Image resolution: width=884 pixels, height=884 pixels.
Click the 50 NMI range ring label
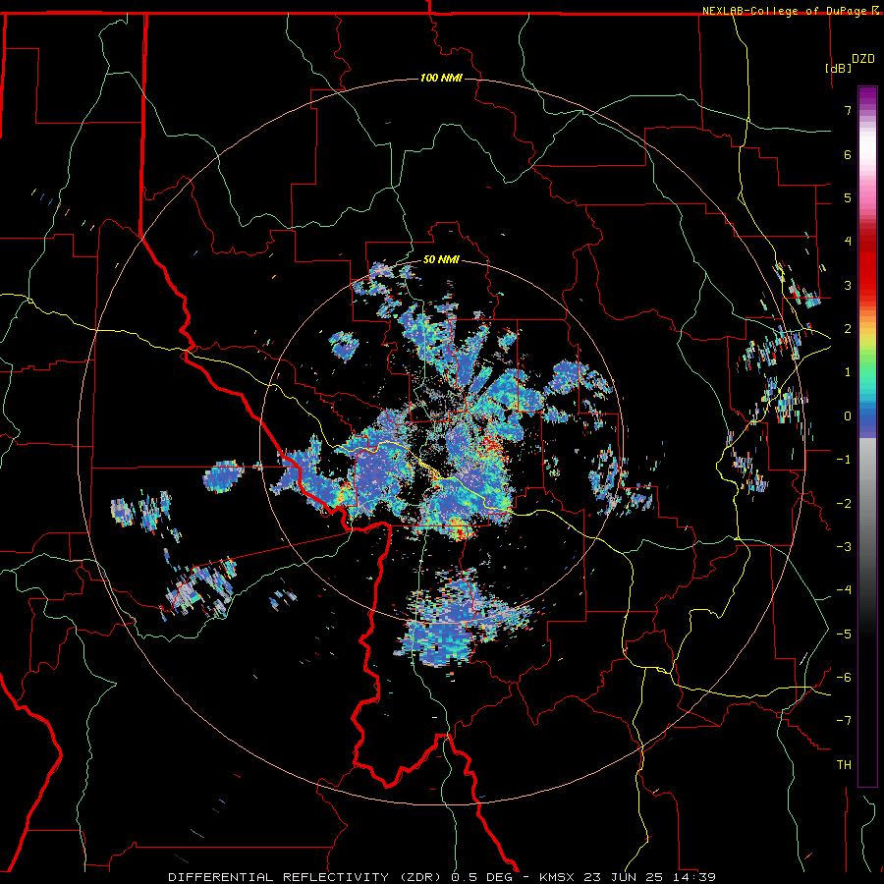[441, 260]
